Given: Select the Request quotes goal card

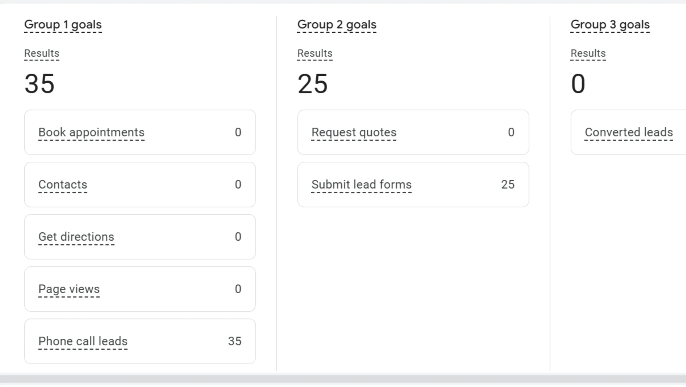Looking at the screenshot, I should coord(413,132).
